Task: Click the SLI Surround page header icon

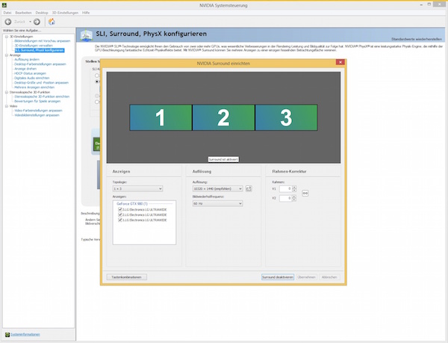Action: coord(87,35)
